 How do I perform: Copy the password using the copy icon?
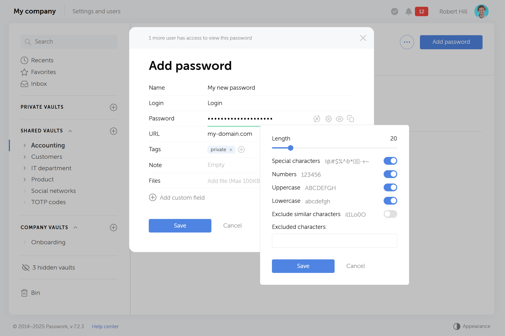coord(350,119)
